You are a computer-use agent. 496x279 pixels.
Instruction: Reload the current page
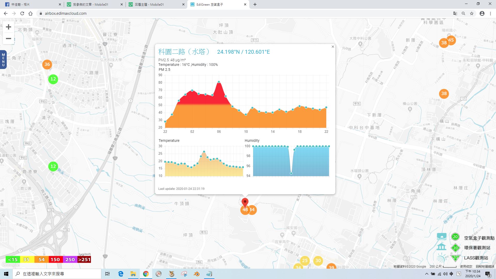pos(22,13)
